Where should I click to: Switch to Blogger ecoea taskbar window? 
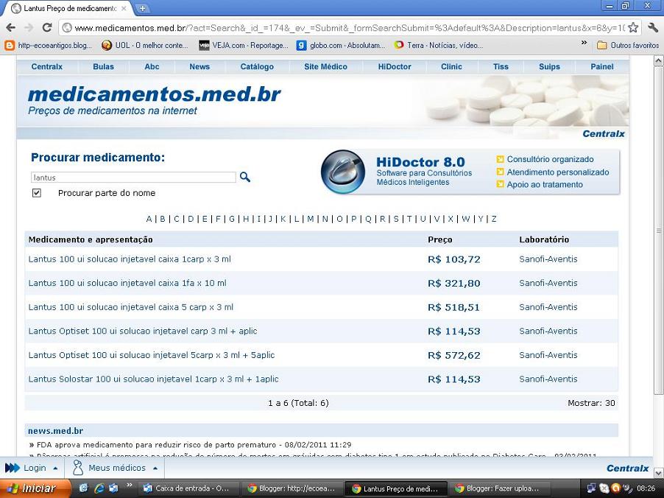click(293, 488)
